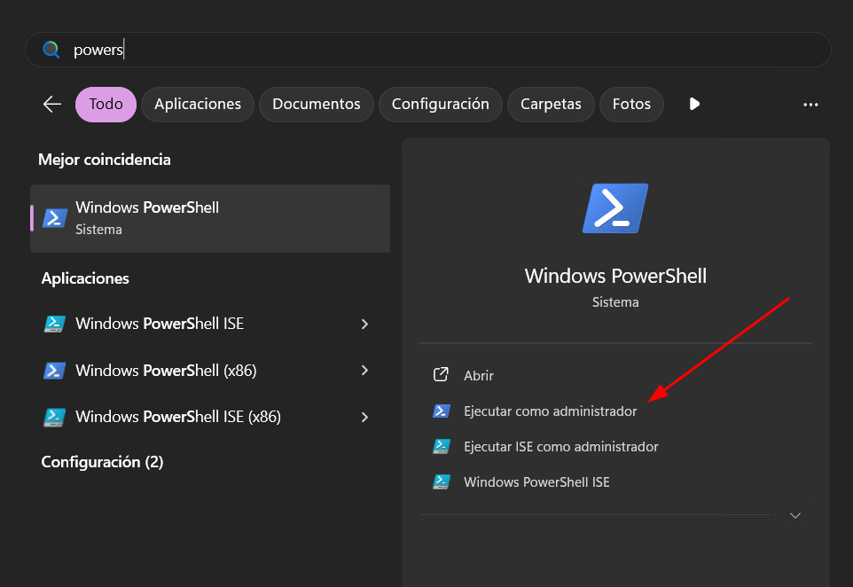
Task: Show more filters with the play arrow
Action: pyautogui.click(x=694, y=105)
